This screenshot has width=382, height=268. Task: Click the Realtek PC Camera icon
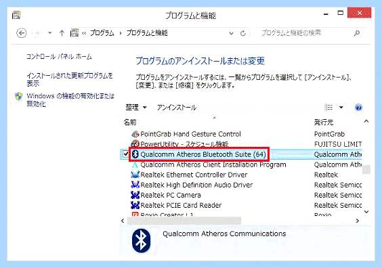pos(135,195)
